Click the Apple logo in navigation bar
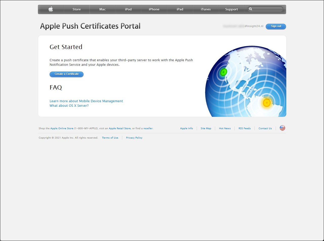The image size is (324, 241). tap(51, 9)
